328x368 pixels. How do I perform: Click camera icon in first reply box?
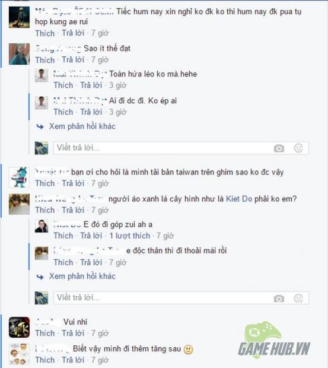(279, 148)
